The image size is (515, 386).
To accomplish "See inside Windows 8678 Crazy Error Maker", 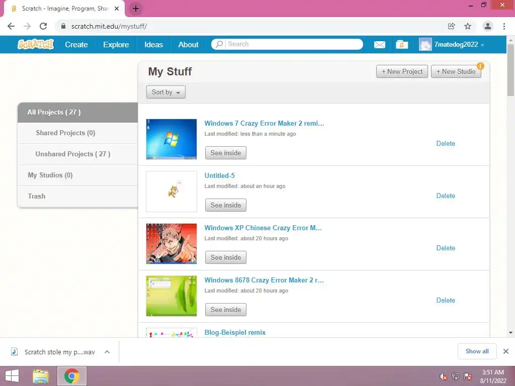I will click(226, 310).
